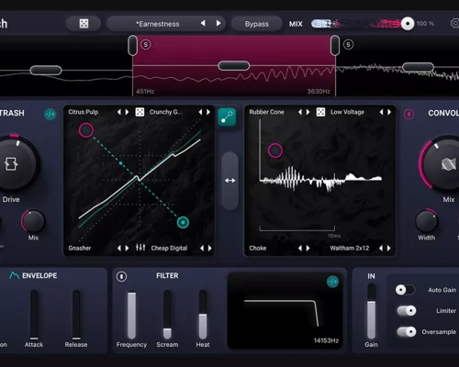Toggle the teal link XY pads icon
This screenshot has height=367, width=459.
[227, 117]
